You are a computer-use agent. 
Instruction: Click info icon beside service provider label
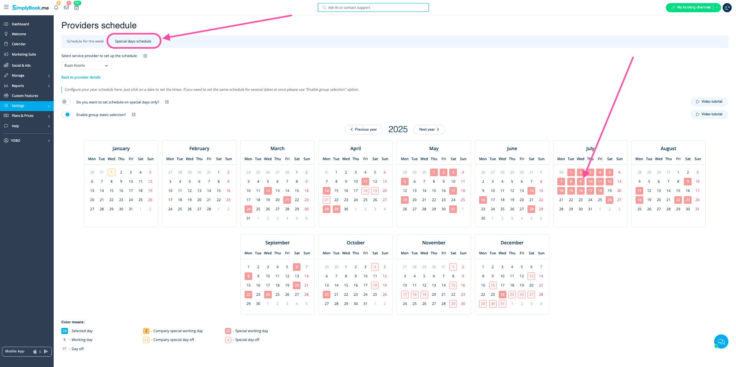145,56
